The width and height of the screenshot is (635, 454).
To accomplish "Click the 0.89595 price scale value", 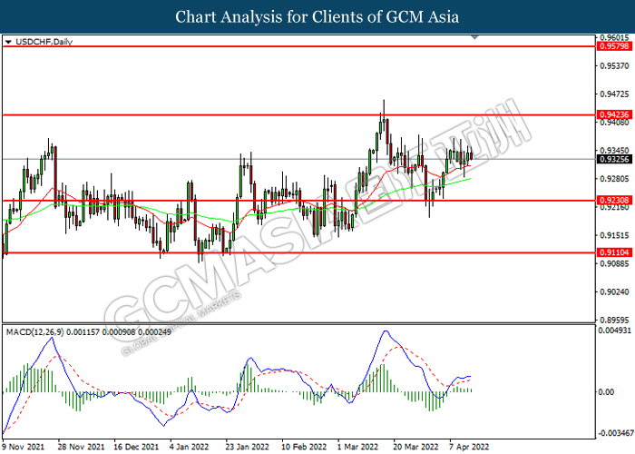I will coord(614,320).
